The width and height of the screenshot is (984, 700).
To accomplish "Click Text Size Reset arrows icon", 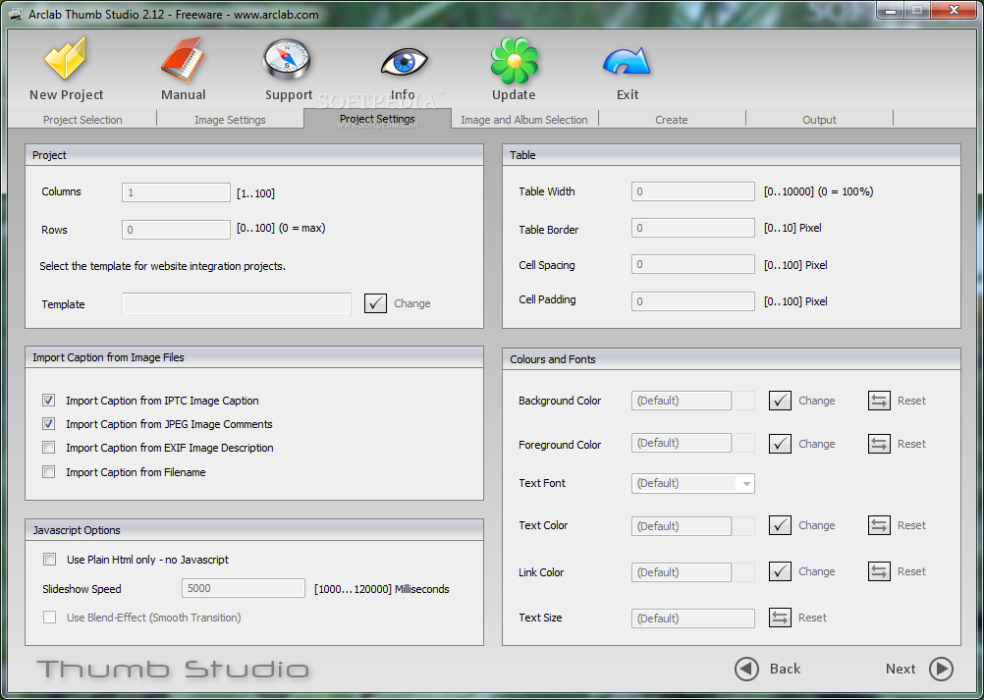I will point(780,618).
